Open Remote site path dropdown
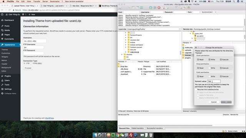246x138 pixels. coord(244,29)
